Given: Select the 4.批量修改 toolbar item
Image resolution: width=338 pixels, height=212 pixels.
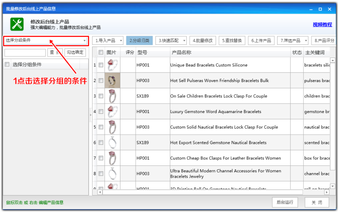Looking at the screenshot, I should [x=203, y=41].
